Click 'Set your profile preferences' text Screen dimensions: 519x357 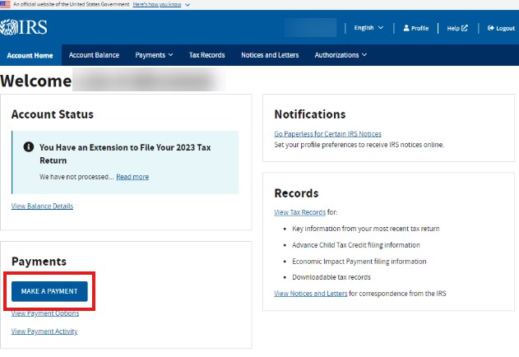359,145
